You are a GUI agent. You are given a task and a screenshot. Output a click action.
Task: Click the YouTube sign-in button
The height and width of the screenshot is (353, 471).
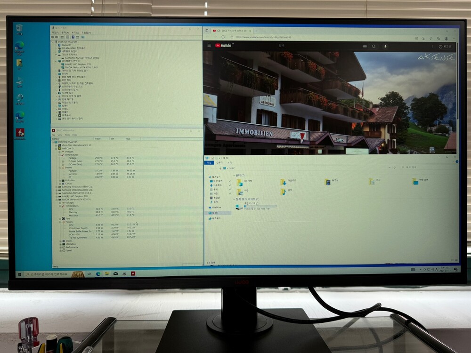(x=444, y=47)
